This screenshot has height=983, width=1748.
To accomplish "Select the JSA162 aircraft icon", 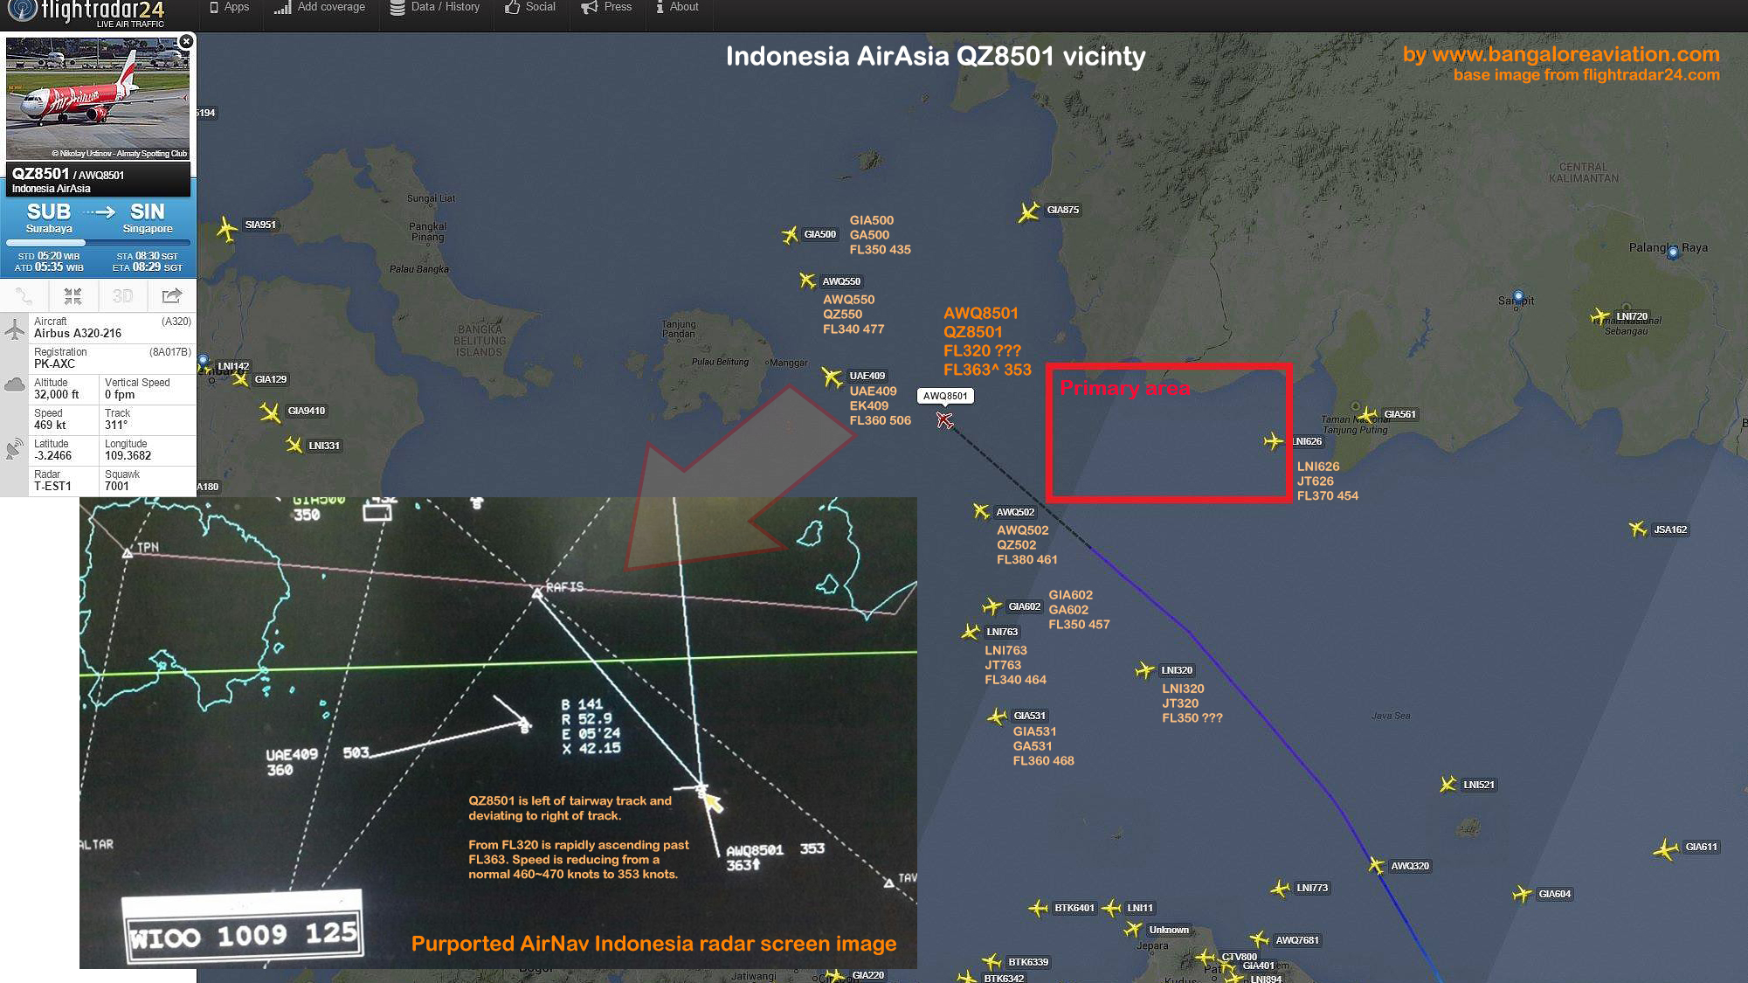I will 1637,529.
